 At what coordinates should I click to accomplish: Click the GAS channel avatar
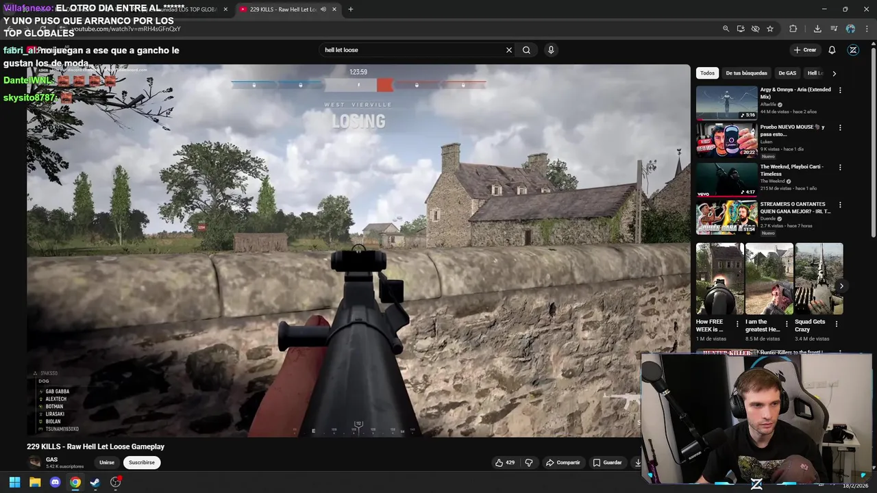[34, 462]
